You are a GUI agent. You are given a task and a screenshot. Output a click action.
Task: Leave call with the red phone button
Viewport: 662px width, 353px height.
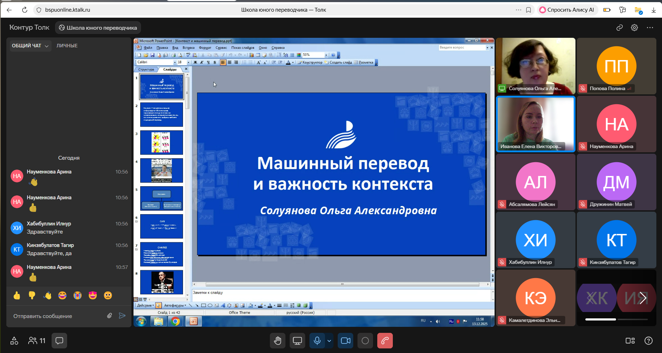coord(385,341)
